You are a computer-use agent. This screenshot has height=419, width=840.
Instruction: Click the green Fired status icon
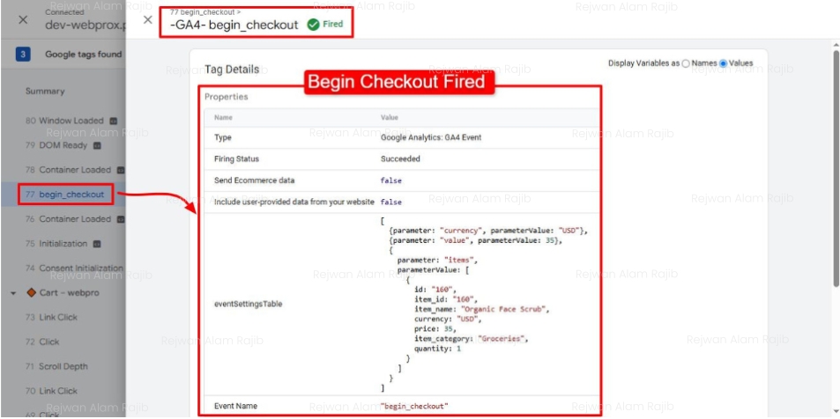pyautogui.click(x=313, y=25)
